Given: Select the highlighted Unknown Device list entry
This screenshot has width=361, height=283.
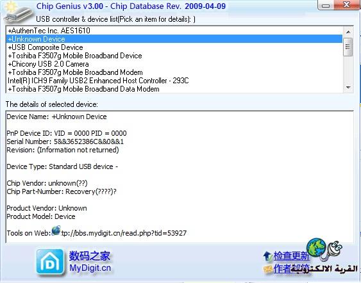Looking at the screenshot, I should pyautogui.click(x=174, y=39).
